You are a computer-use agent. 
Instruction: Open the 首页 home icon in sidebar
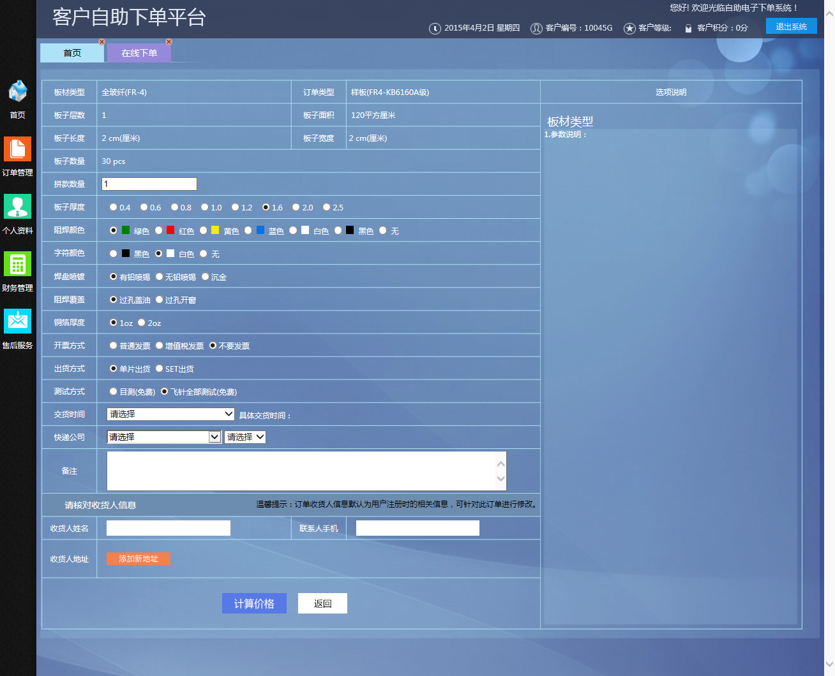point(17,92)
